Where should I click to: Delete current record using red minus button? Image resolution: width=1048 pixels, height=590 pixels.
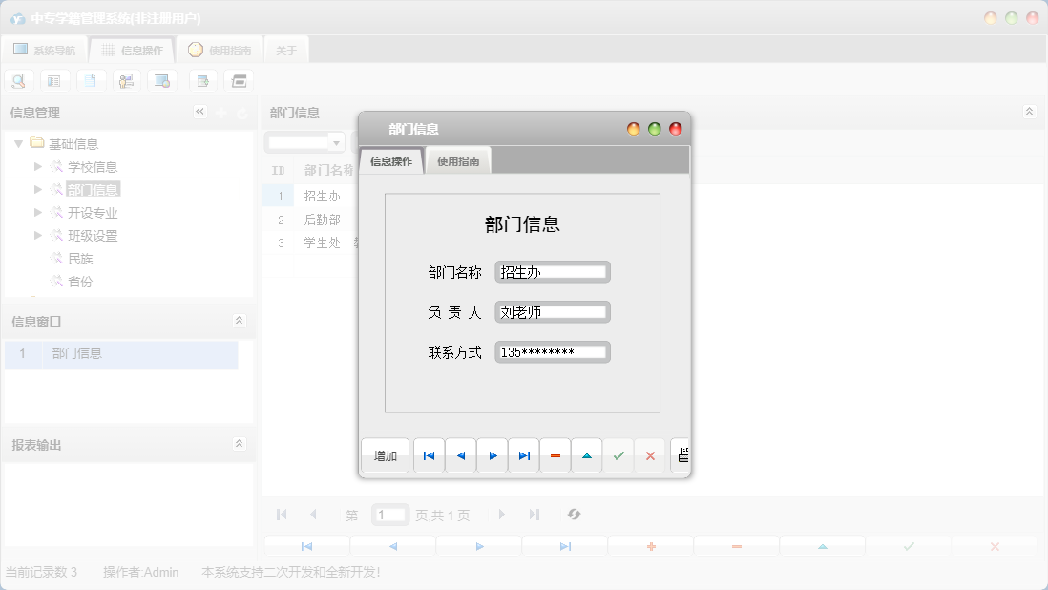pos(555,455)
